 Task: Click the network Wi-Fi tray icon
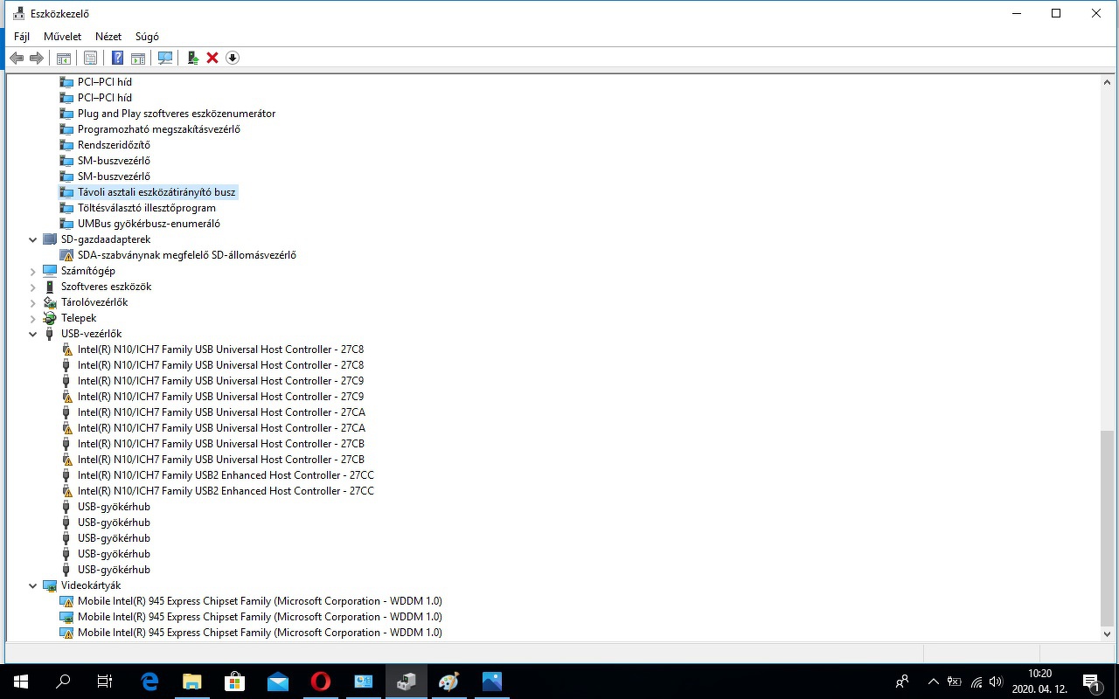976,682
